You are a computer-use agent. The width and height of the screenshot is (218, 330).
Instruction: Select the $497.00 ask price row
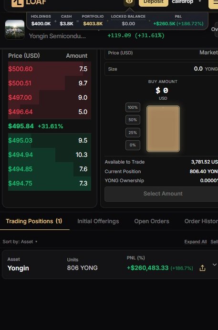[50, 97]
